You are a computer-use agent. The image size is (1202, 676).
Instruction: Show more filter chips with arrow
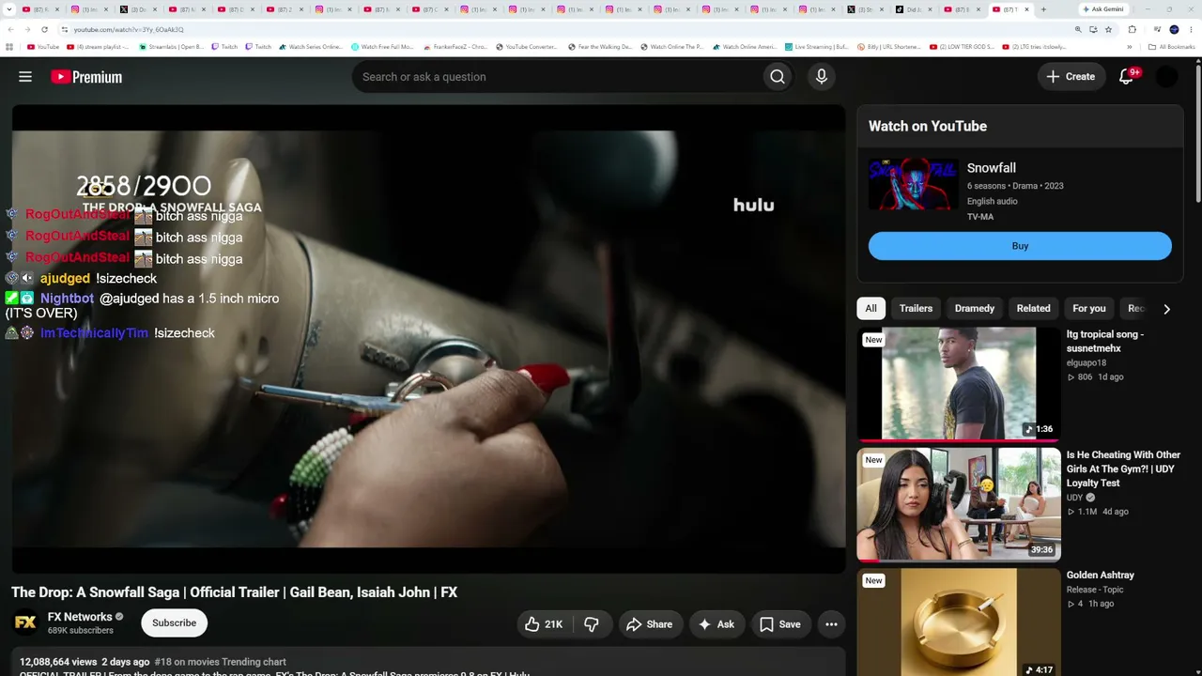1166,309
